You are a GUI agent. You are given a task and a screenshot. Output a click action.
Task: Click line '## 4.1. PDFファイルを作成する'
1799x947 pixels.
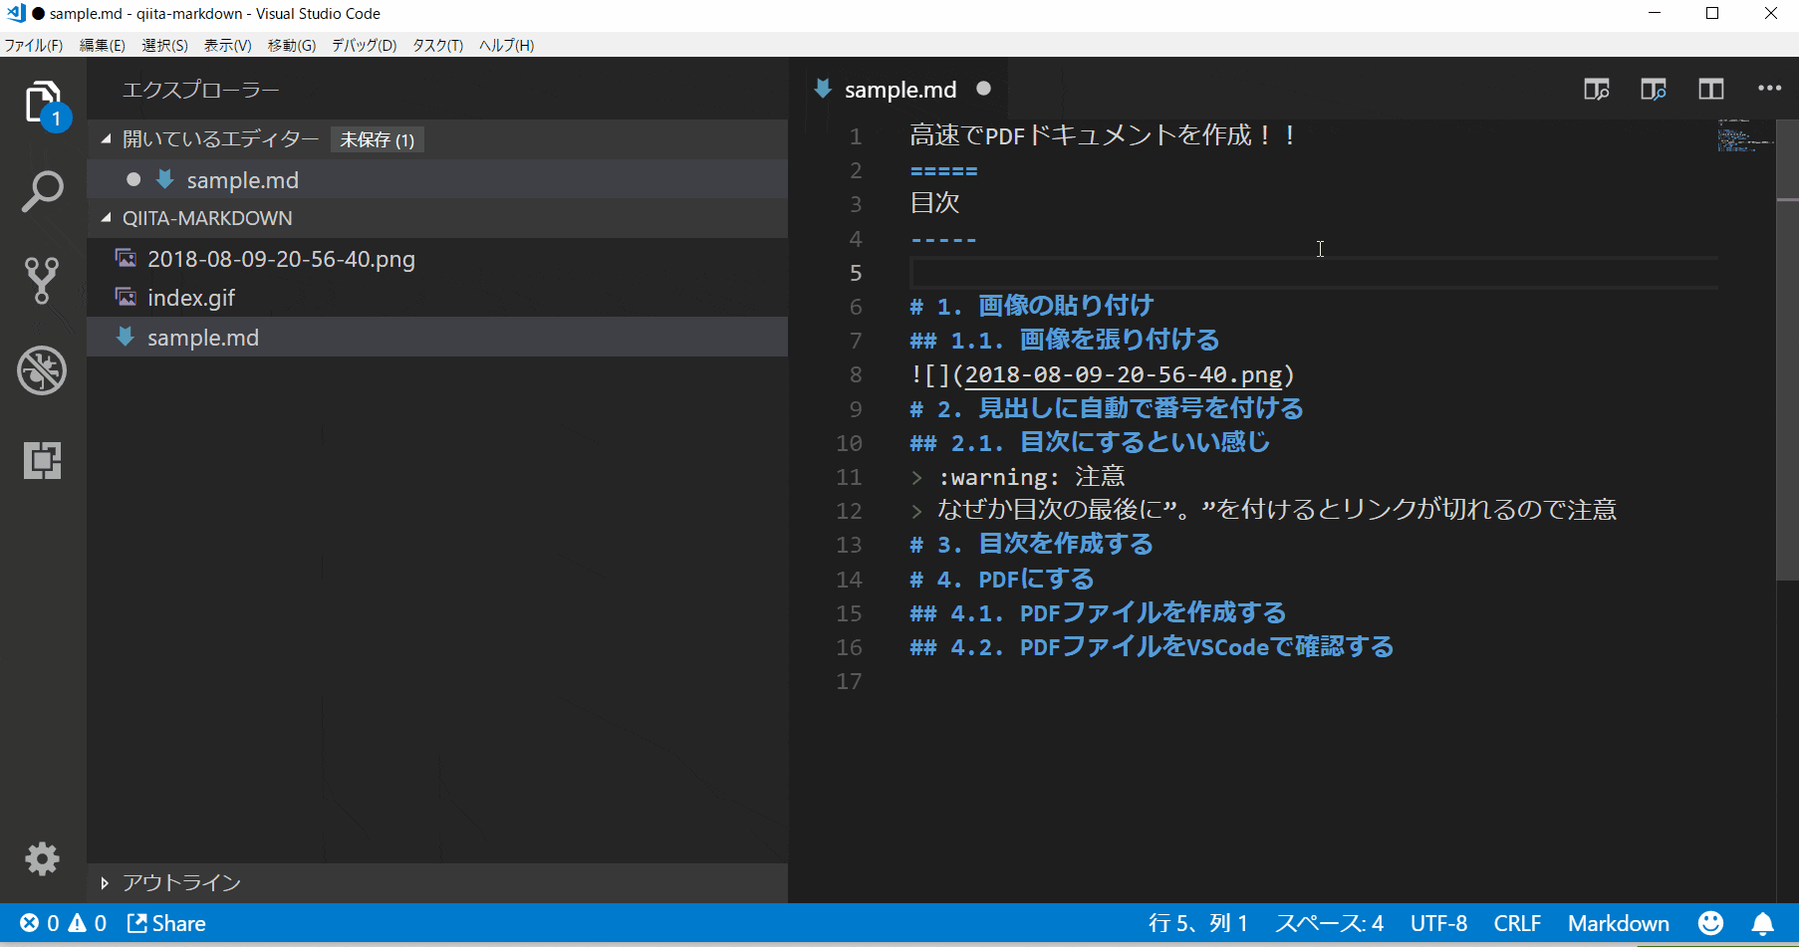(1098, 612)
